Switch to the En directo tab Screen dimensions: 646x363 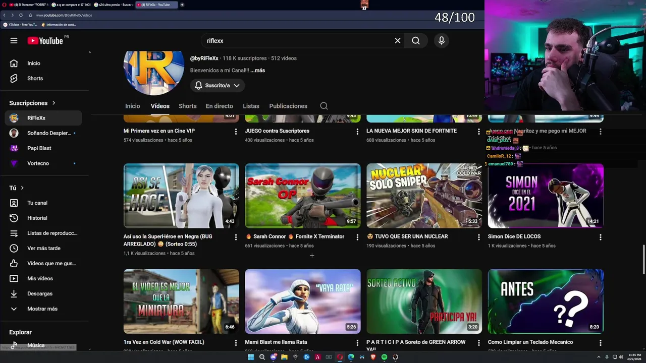(219, 106)
